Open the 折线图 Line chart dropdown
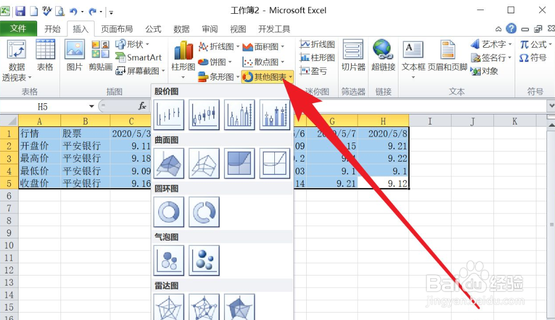 tap(219, 46)
